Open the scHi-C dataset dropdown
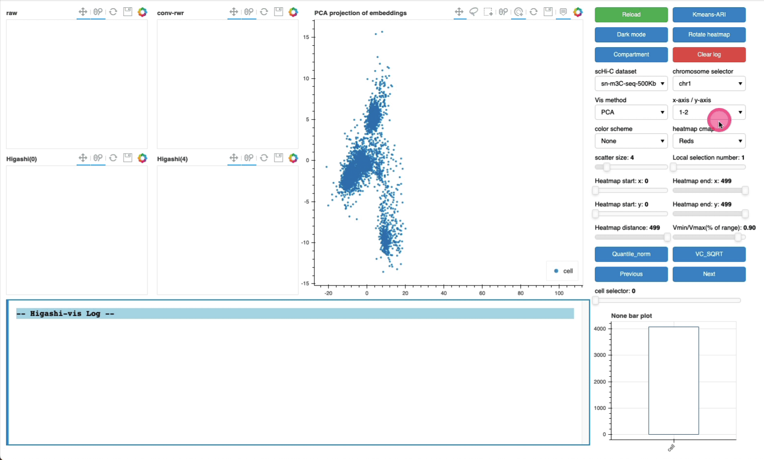Viewport: 764px width, 460px height. (631, 84)
